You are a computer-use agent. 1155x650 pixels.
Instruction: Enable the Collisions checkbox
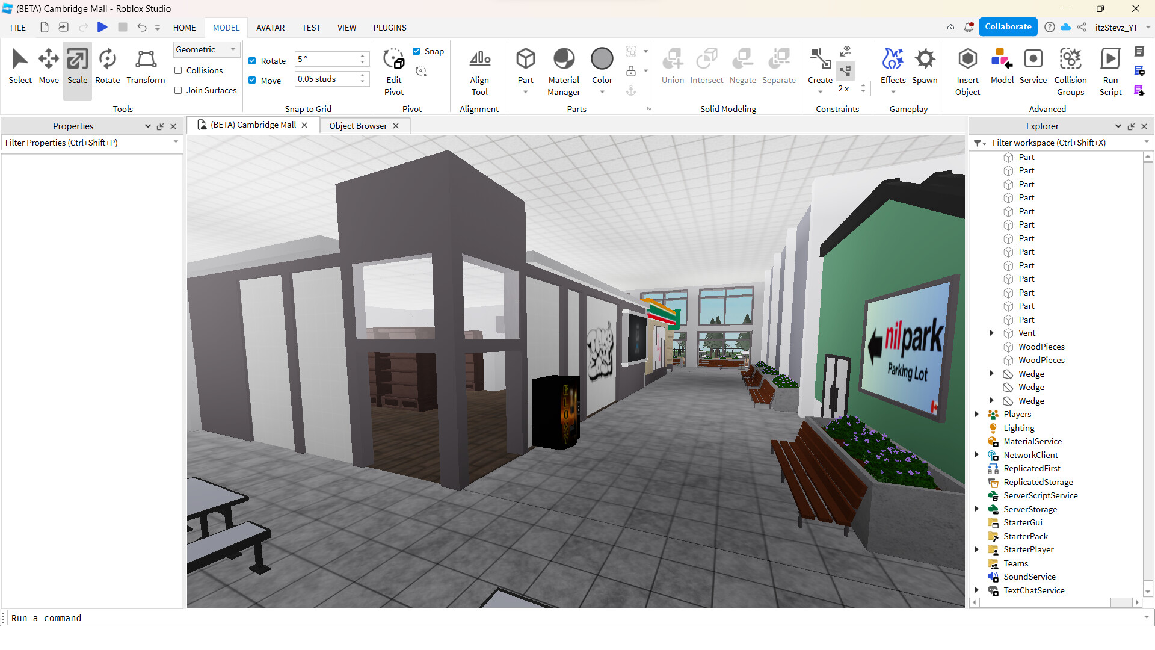[178, 70]
